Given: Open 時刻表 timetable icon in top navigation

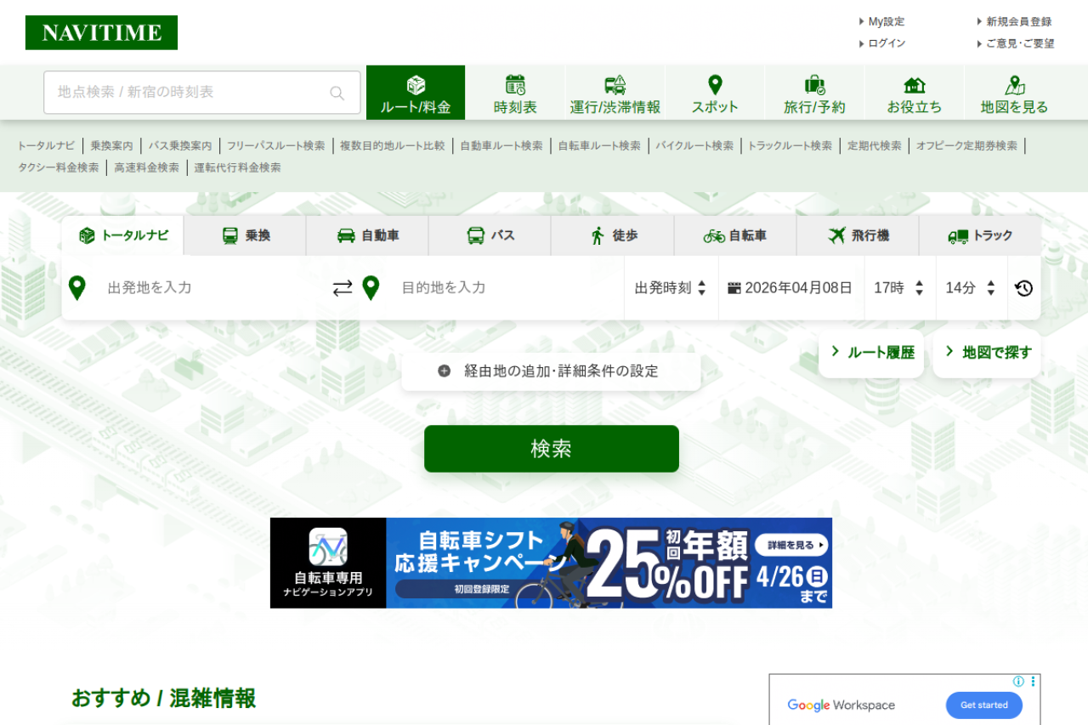Looking at the screenshot, I should point(515,85).
